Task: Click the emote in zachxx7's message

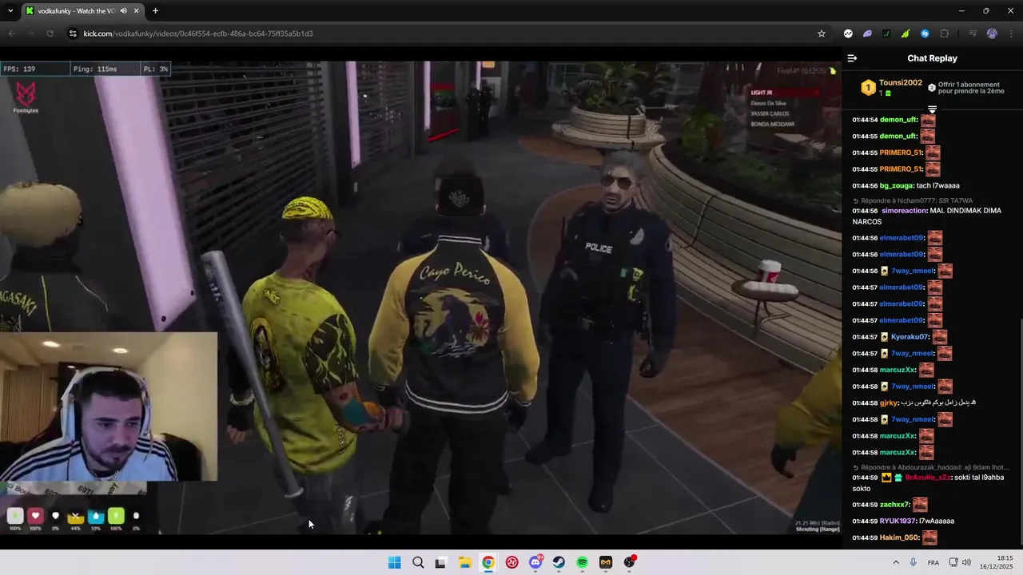Action: pos(920,505)
